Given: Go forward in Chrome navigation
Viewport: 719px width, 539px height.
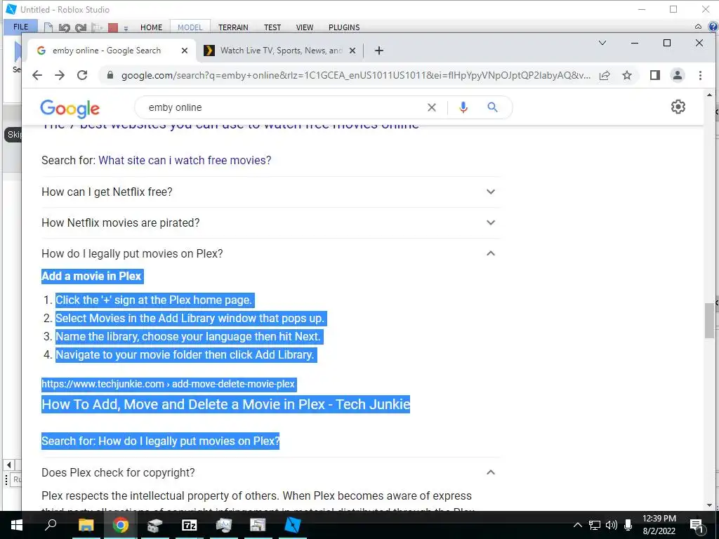Looking at the screenshot, I should click(60, 75).
